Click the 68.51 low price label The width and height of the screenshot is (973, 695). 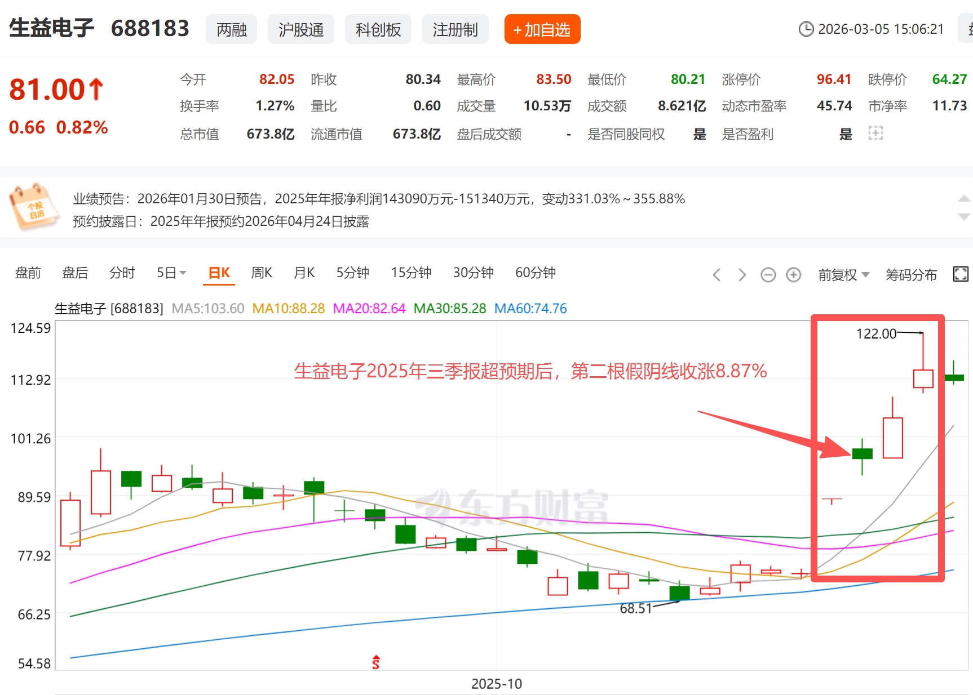click(635, 609)
